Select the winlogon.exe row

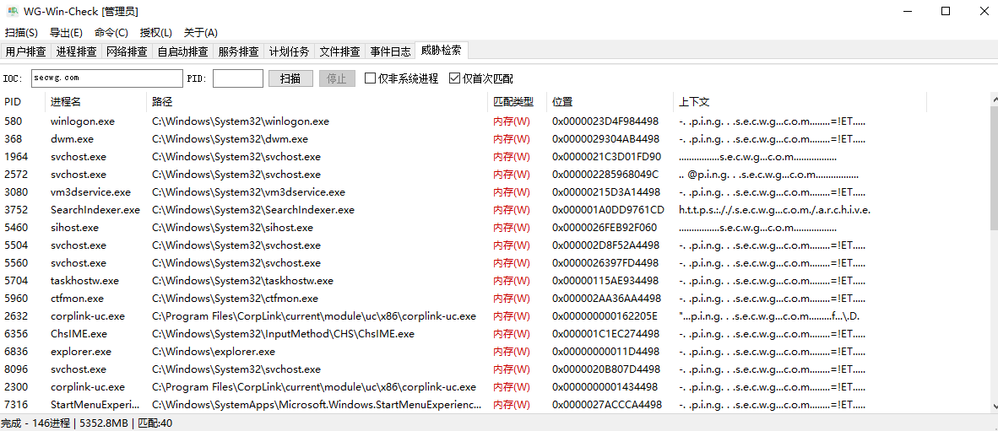point(83,121)
